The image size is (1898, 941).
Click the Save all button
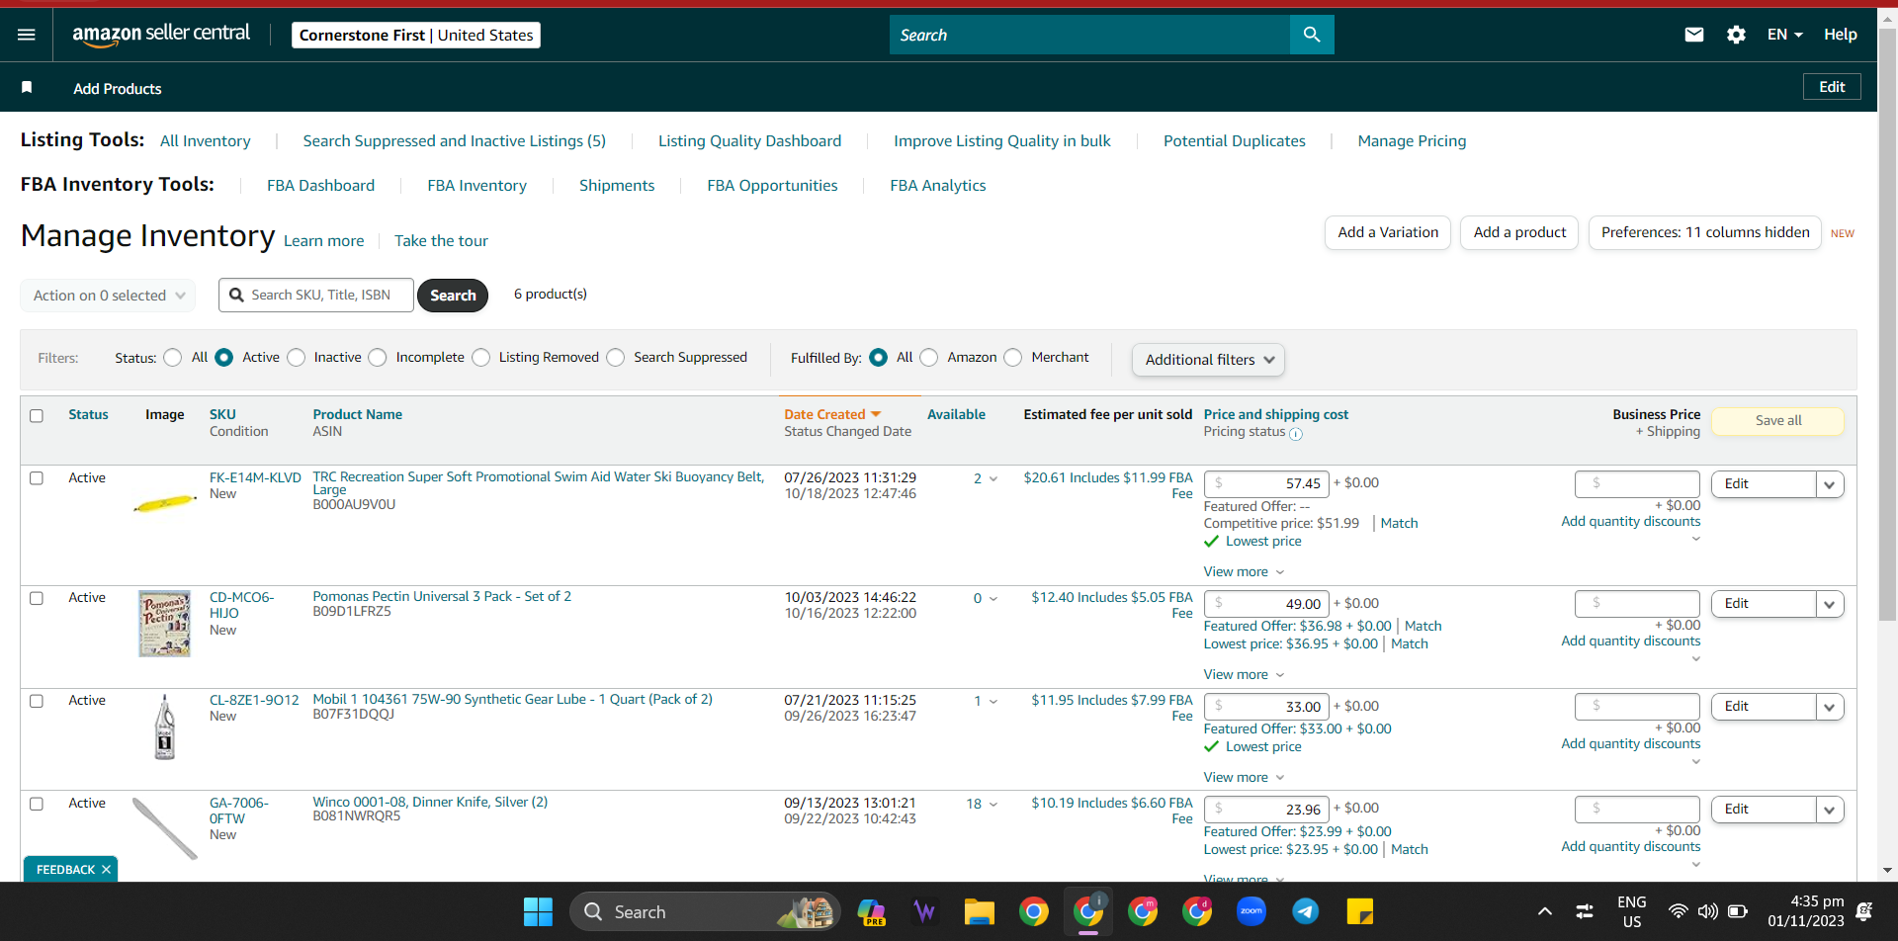[1778, 421]
